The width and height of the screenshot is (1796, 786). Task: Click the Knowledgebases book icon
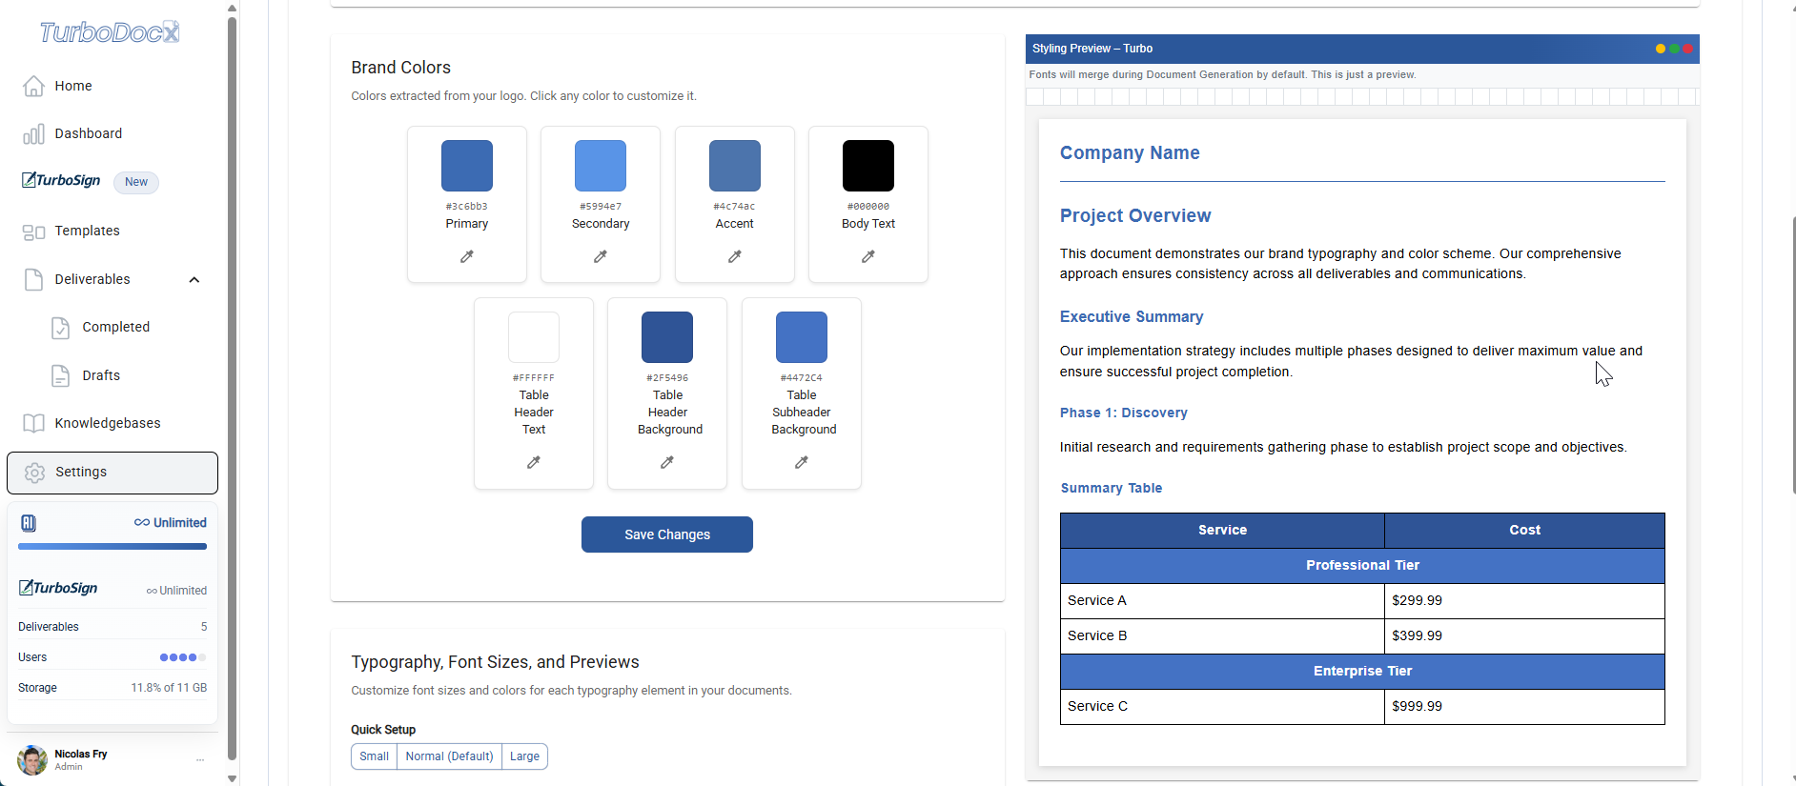(33, 423)
